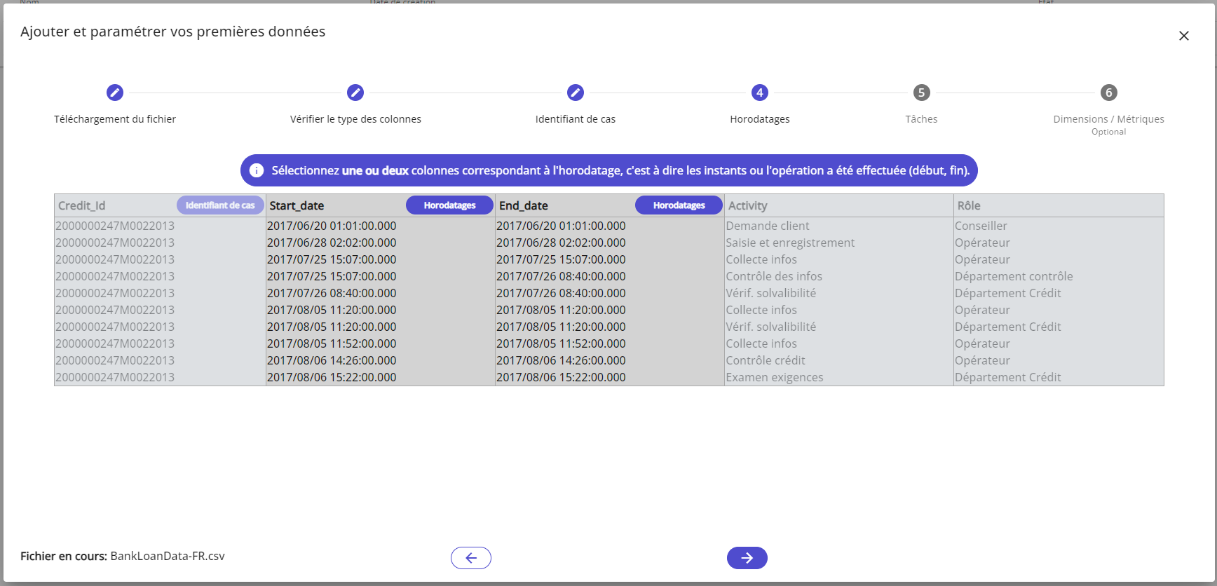Click the info icon in the blue banner
The width and height of the screenshot is (1217, 586).
click(x=257, y=170)
